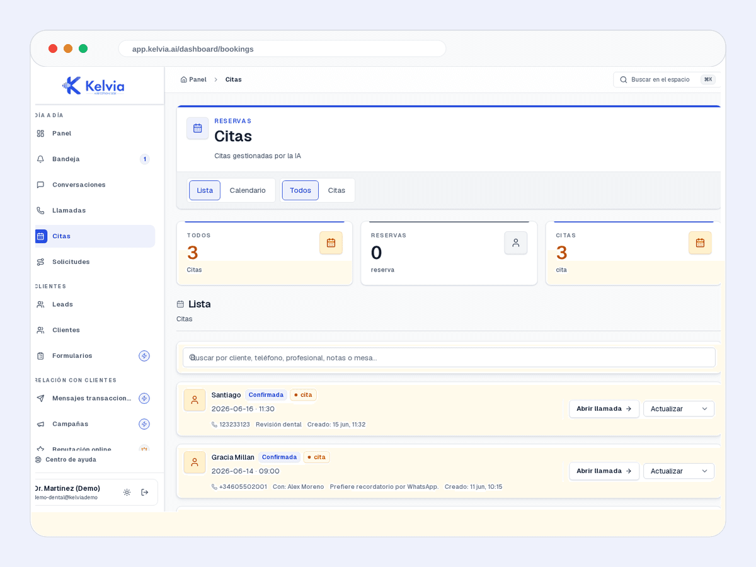Focus the client search field
This screenshot has width=756, height=567.
(x=449, y=357)
